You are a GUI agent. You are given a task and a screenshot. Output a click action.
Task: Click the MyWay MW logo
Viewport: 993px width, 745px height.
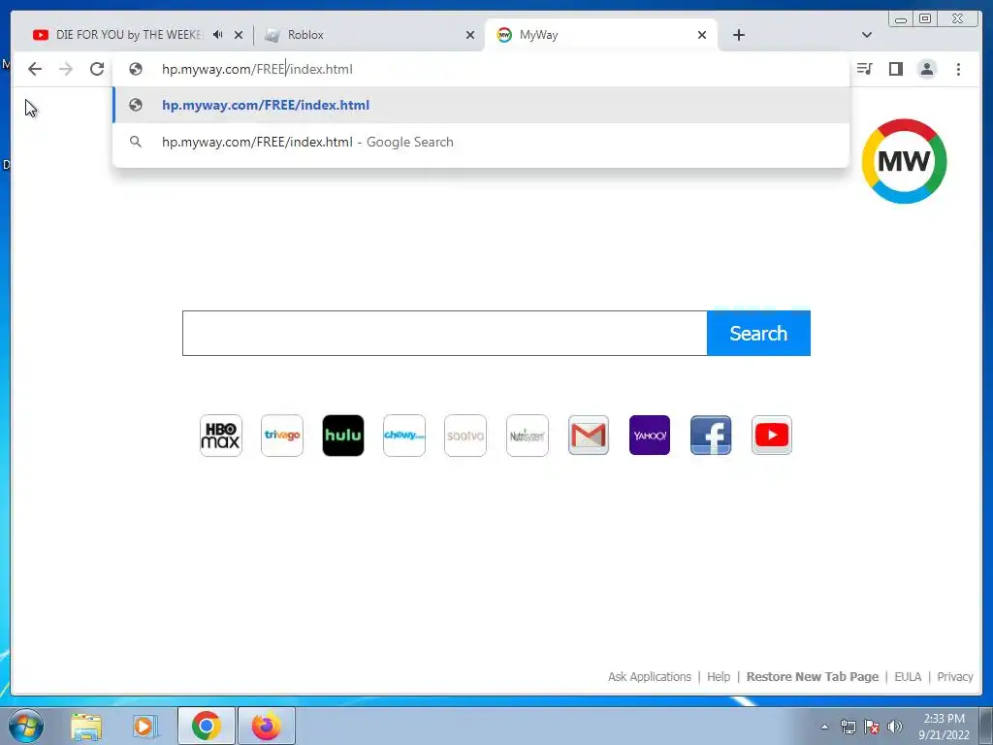904,161
